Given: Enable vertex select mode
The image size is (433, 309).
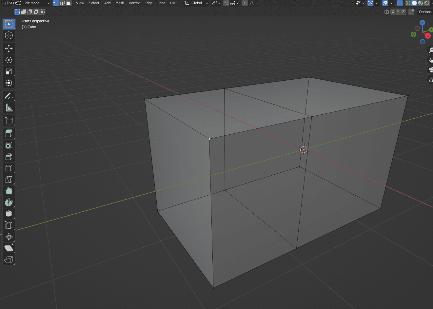Looking at the screenshot, I should (x=56, y=3).
